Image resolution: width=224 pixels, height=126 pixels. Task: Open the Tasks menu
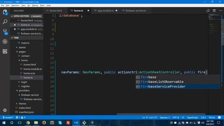point(42,6)
